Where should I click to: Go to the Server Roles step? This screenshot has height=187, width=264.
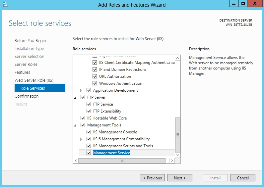[26, 65]
